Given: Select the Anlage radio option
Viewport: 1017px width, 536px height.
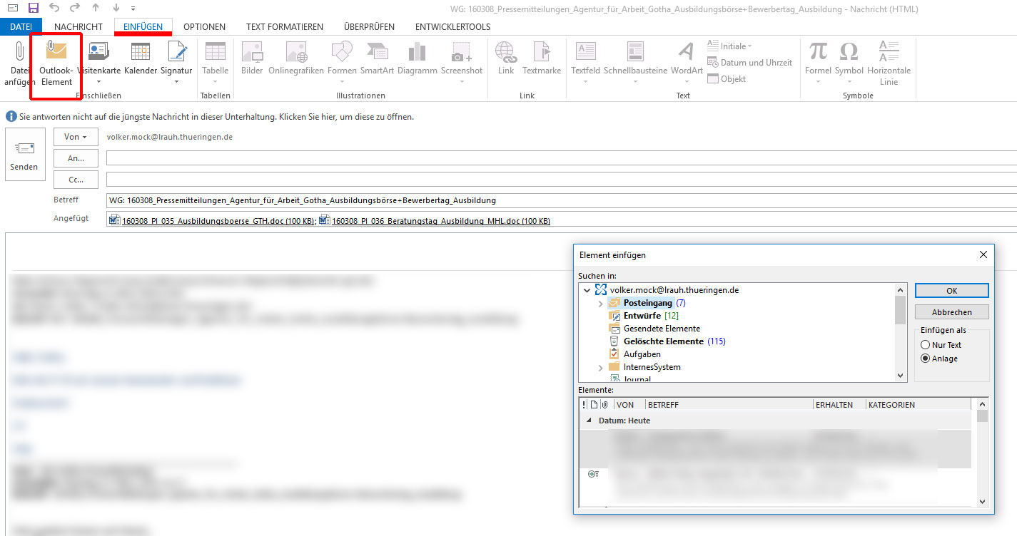Looking at the screenshot, I should pos(926,359).
